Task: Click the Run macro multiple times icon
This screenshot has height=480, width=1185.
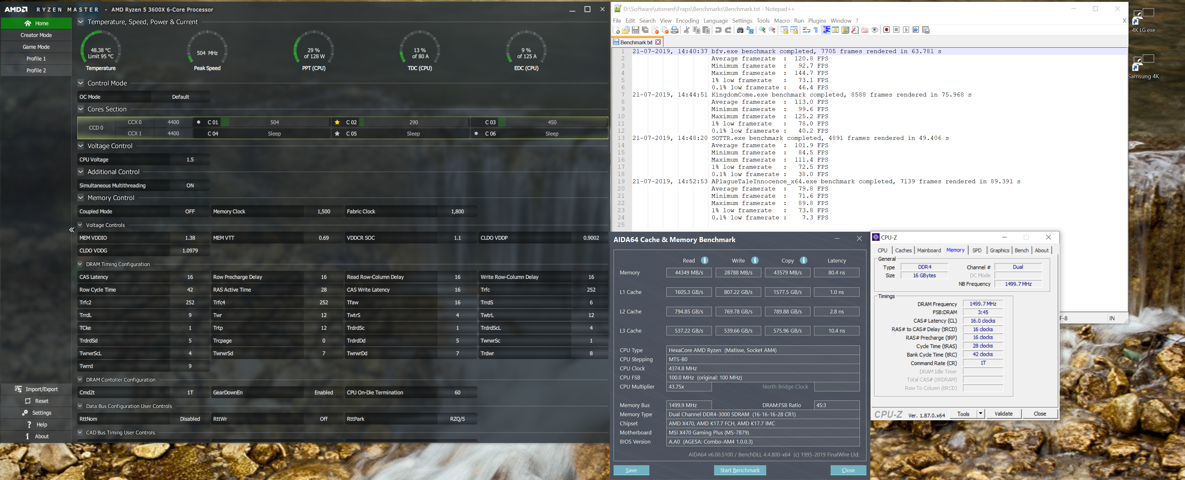Action: tap(915, 30)
